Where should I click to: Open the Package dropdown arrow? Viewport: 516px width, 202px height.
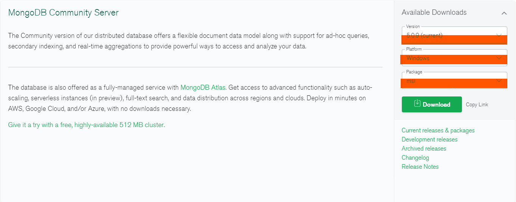(x=499, y=81)
